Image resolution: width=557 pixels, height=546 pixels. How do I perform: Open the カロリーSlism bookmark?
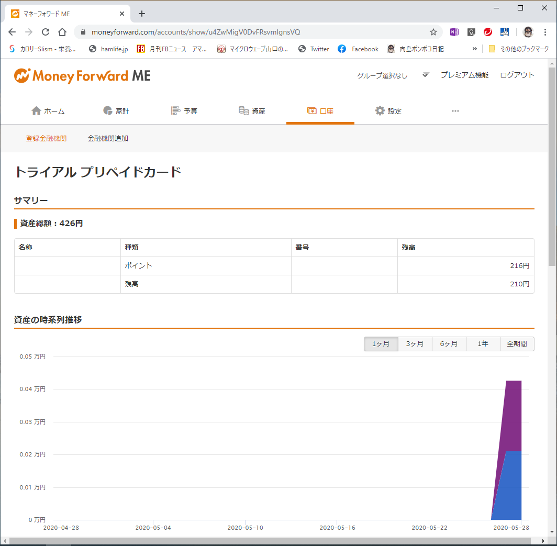[42, 49]
